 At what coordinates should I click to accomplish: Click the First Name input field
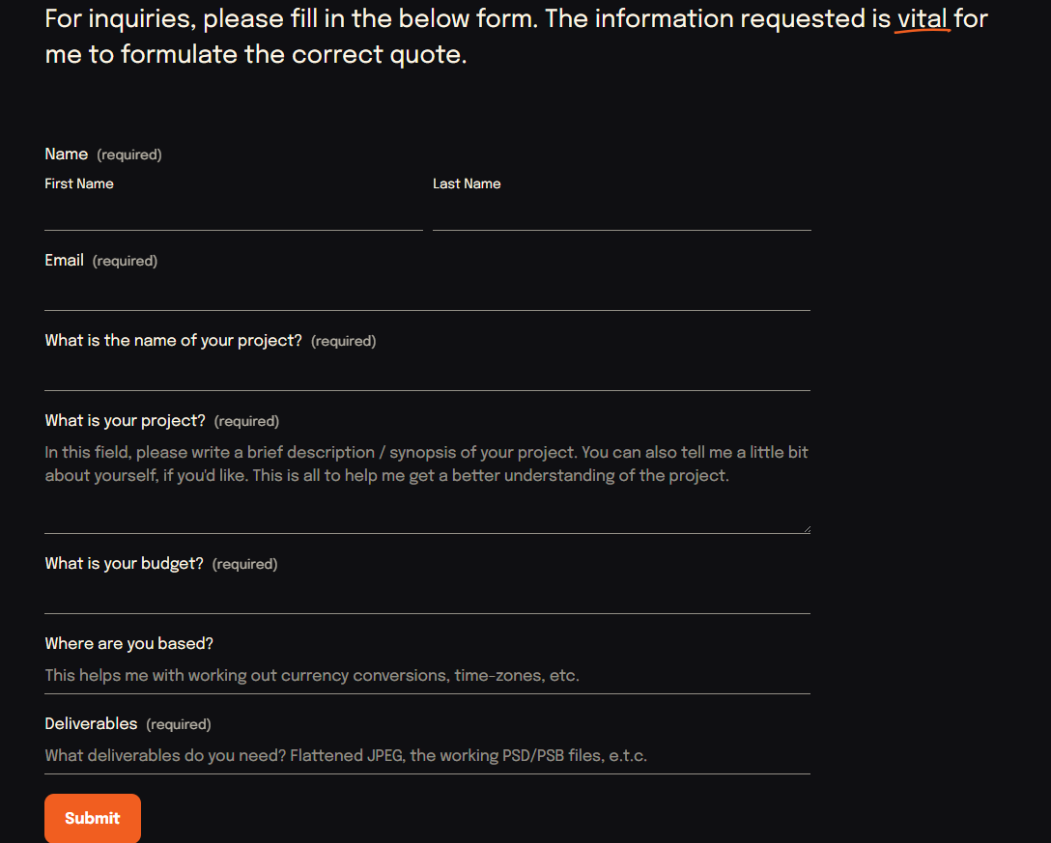point(233,213)
